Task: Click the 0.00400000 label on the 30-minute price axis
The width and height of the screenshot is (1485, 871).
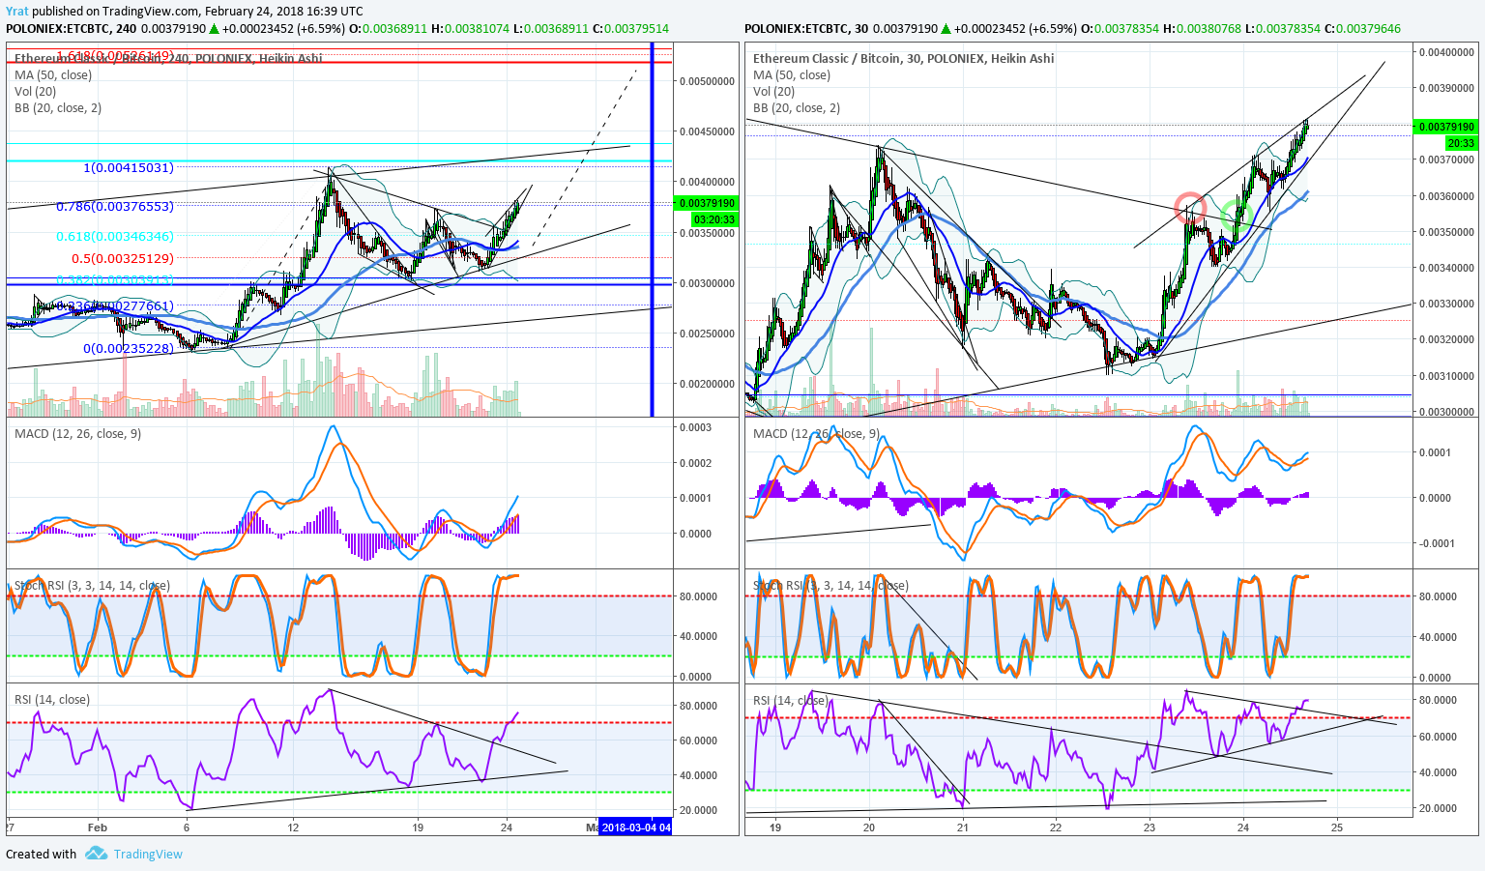Action: tap(1447, 52)
